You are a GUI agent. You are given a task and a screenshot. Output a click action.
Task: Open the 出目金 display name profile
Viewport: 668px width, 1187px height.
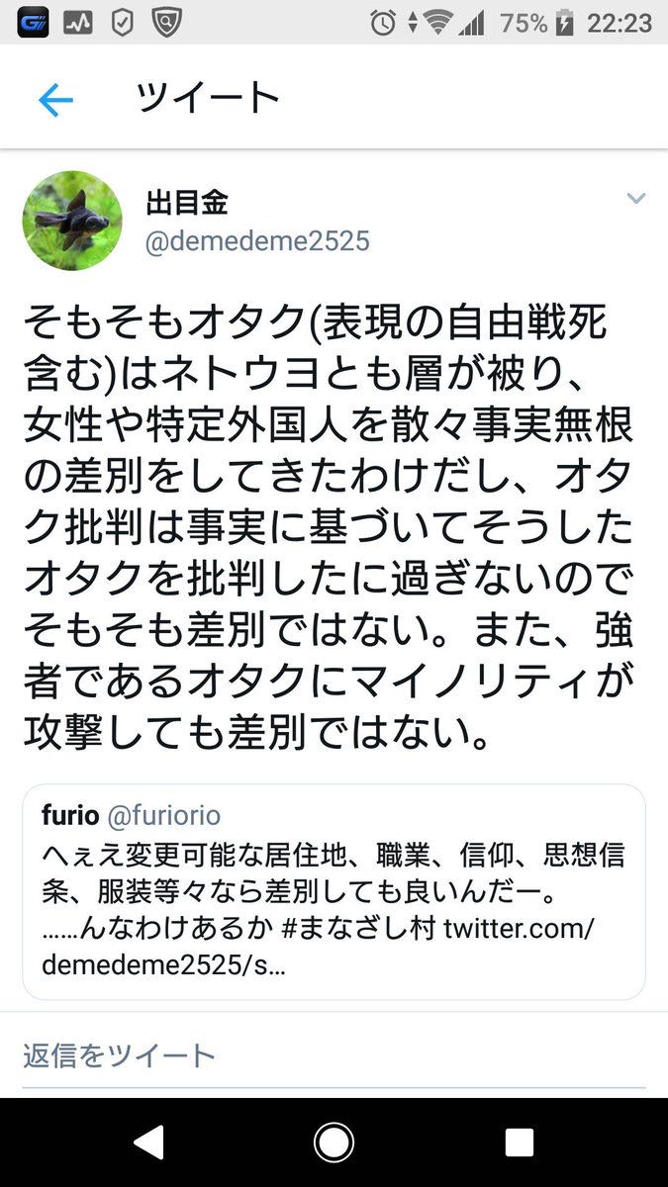[187, 203]
